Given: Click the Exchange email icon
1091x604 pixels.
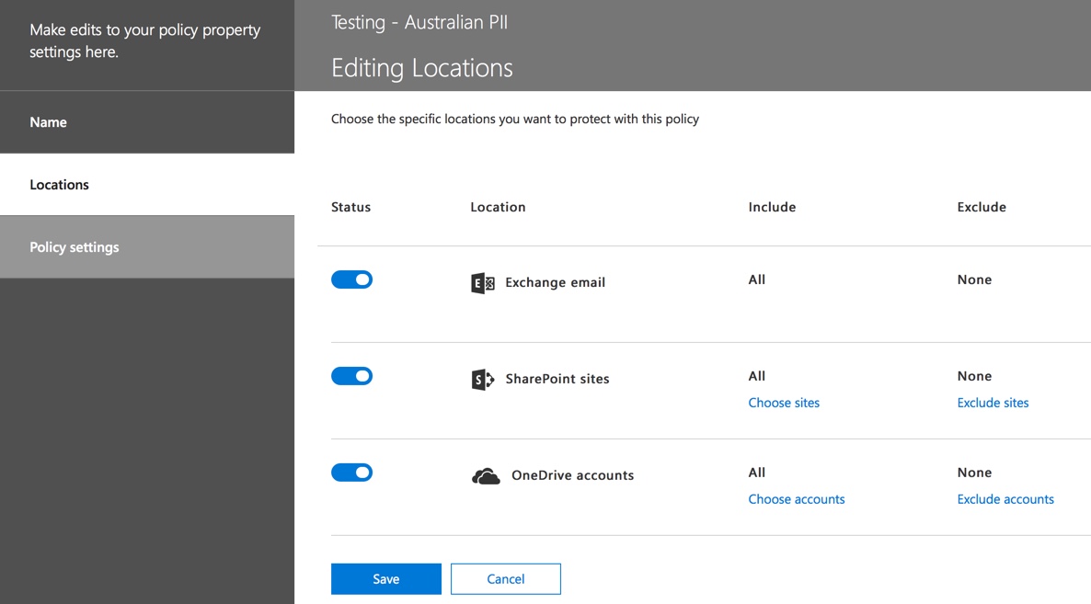Looking at the screenshot, I should (483, 282).
